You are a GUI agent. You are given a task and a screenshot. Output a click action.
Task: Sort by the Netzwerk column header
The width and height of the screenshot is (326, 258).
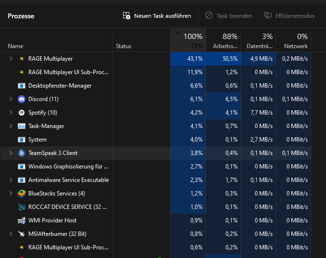pyautogui.click(x=293, y=40)
